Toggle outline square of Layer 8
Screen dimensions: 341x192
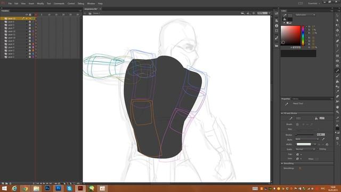click(33, 44)
